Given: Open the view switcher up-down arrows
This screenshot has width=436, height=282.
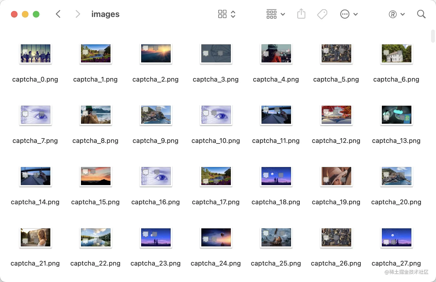Looking at the screenshot, I should 233,14.
